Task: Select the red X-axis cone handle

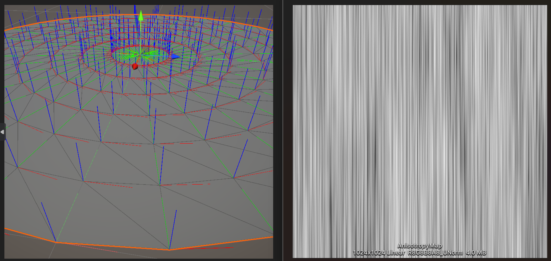Action: coord(135,66)
